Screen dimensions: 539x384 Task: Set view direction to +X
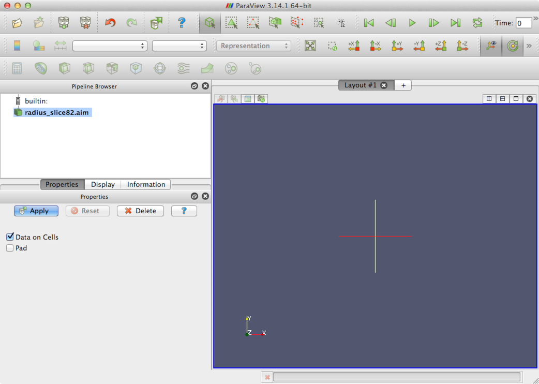pos(354,46)
